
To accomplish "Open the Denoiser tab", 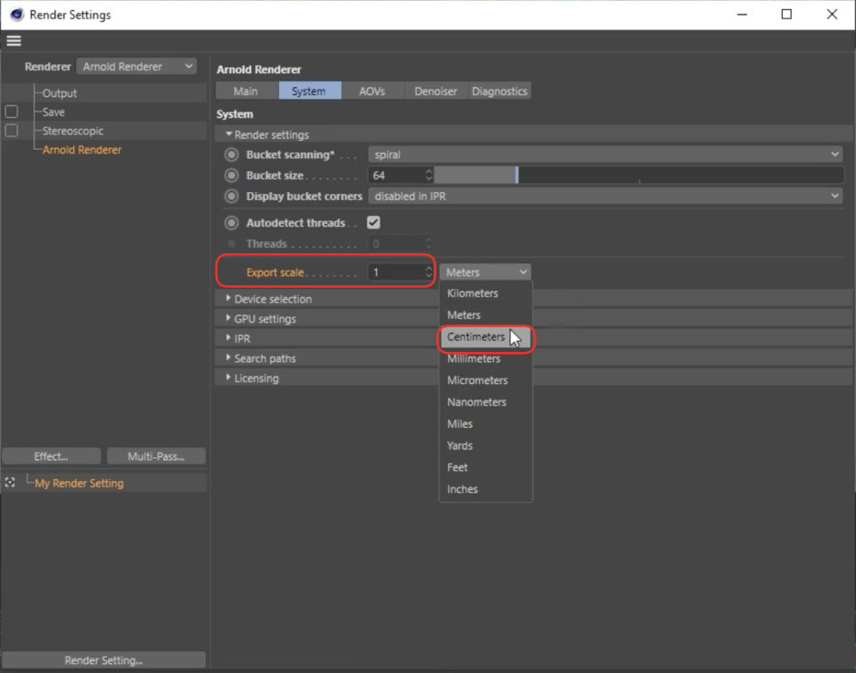I will coord(435,91).
